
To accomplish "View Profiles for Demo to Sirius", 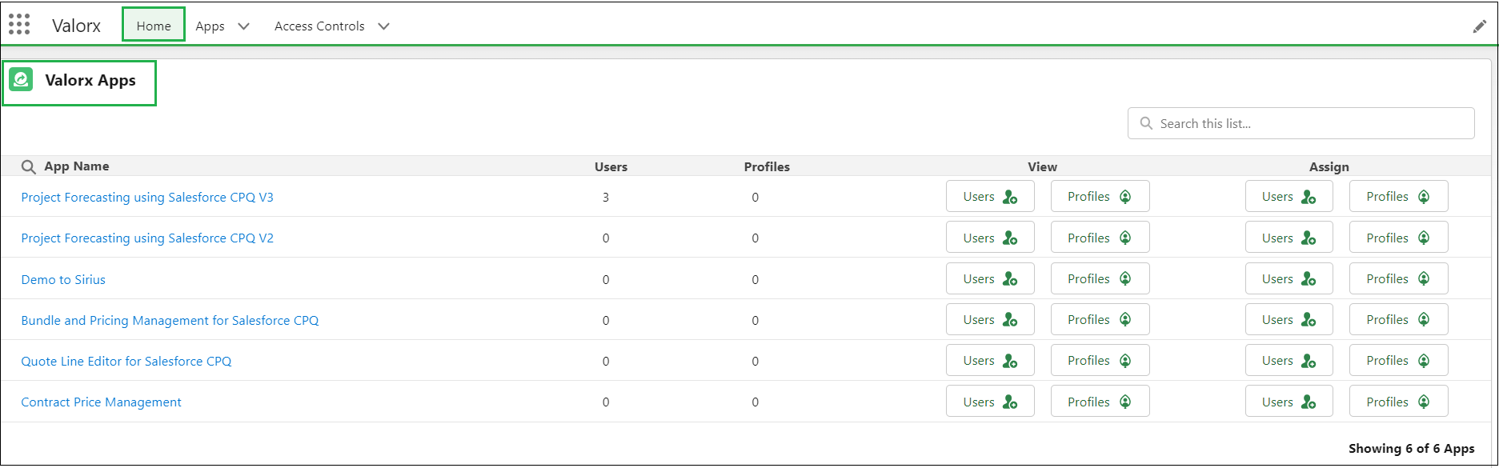I will pyautogui.click(x=1100, y=278).
